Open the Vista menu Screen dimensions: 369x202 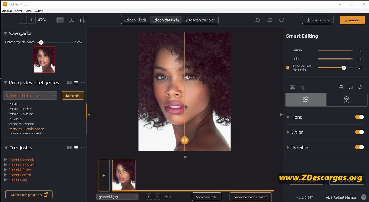coord(29,11)
